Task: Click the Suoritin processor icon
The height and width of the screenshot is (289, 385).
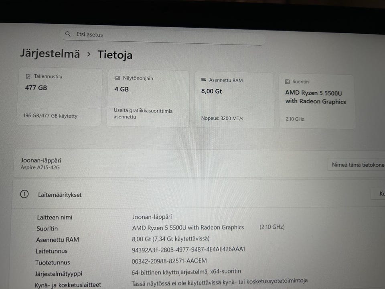Action: coord(287,81)
